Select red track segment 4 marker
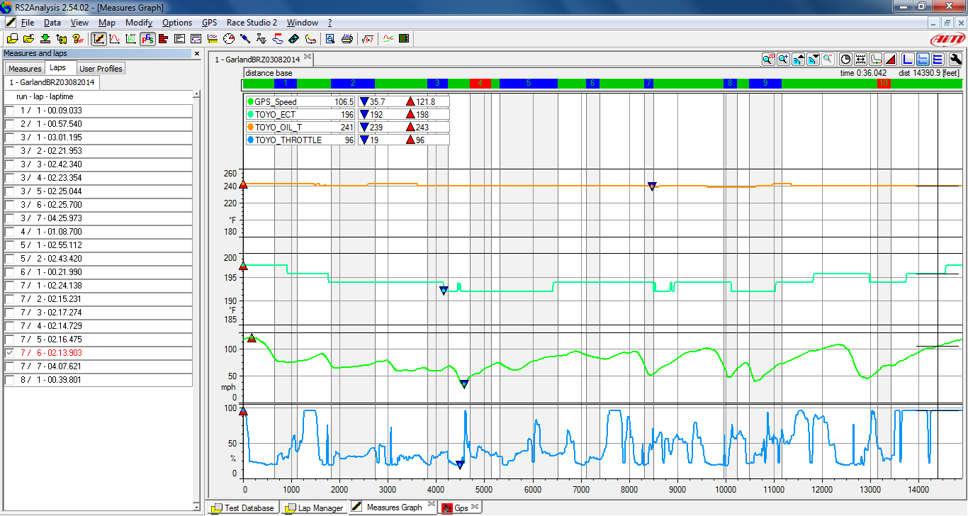The width and height of the screenshot is (968, 516). [x=480, y=84]
